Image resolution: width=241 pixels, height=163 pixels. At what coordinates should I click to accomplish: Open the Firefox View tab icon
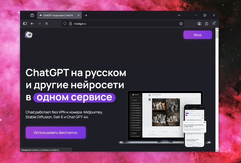pos(32,15)
